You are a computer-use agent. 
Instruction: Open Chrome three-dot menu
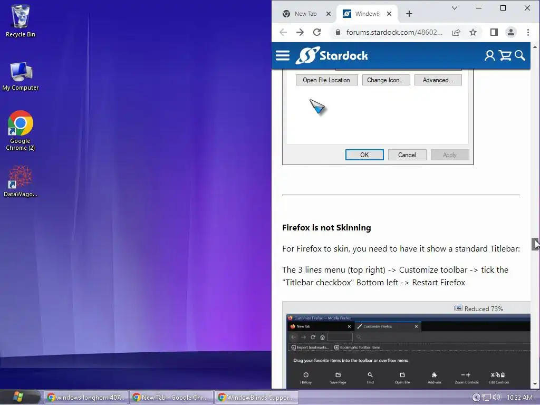[528, 32]
